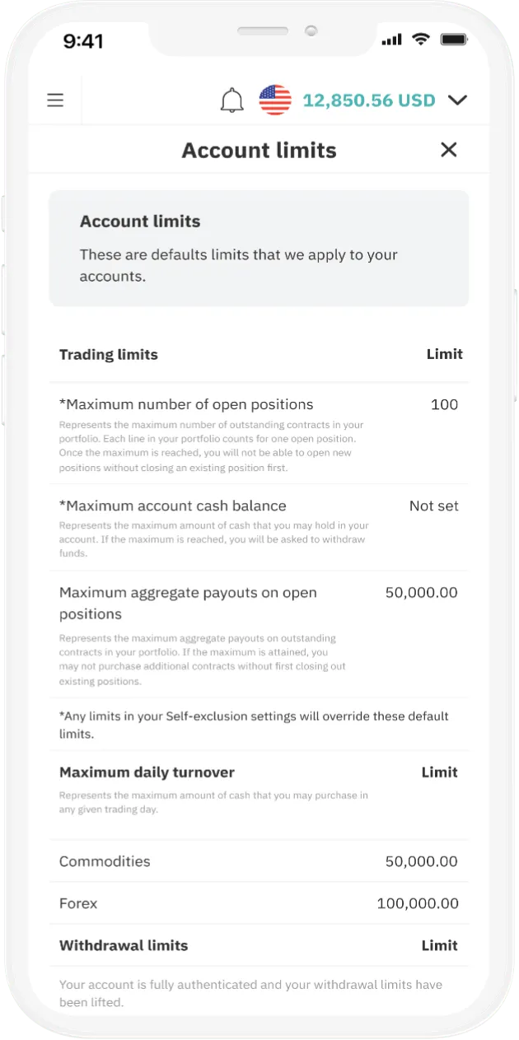
Task: Click the Forex 100,000.00 limit value
Action: point(418,903)
